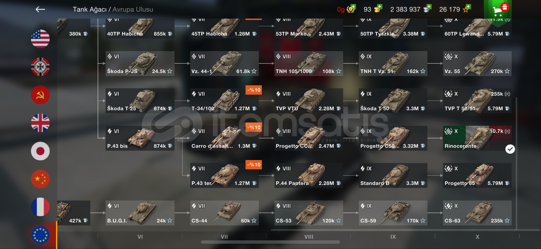Select the USA flag nation
The width and height of the screenshot is (541, 249).
[40, 39]
